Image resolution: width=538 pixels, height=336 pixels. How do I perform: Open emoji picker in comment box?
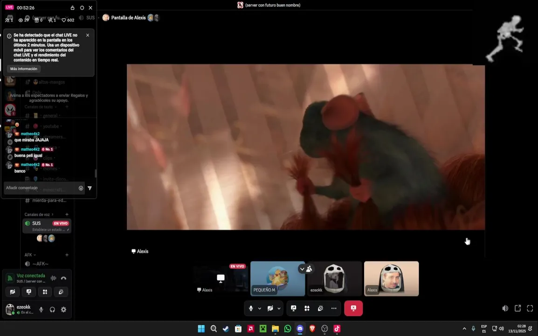81,188
